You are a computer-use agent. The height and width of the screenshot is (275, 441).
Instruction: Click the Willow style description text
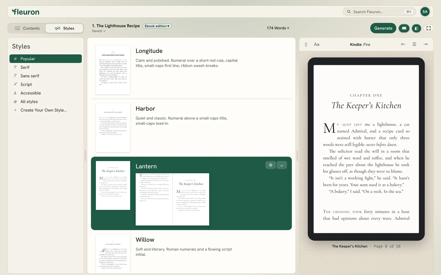(184, 252)
